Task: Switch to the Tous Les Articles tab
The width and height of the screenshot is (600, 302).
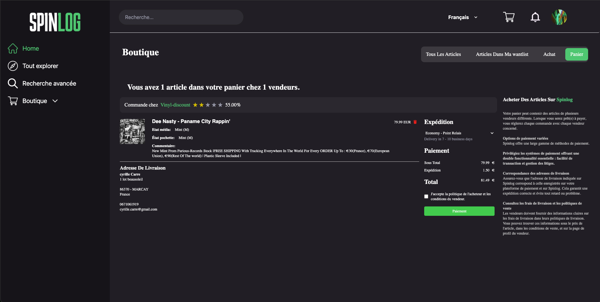Action: [x=443, y=54]
